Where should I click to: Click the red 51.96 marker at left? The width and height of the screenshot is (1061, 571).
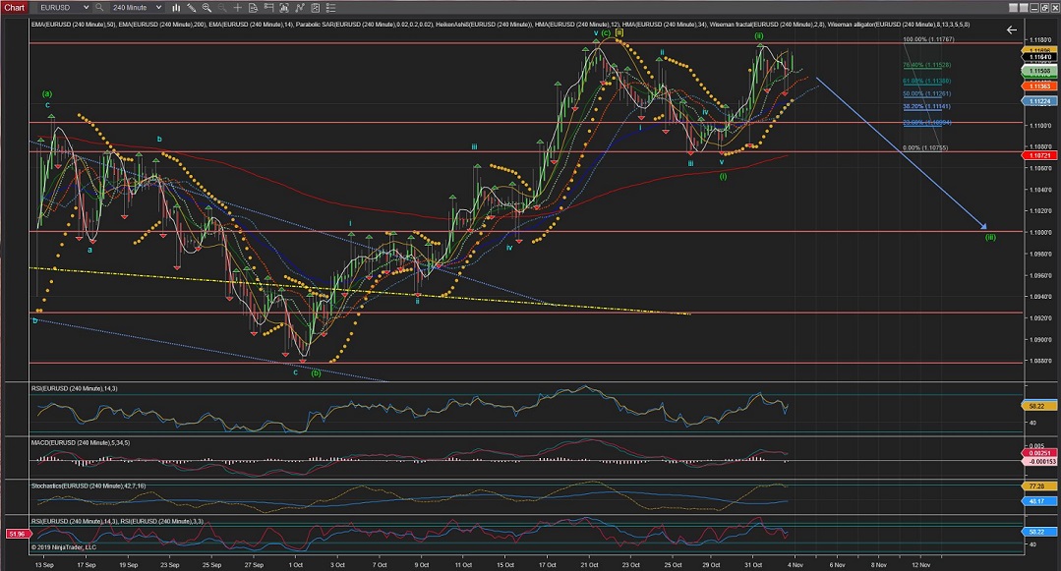pos(17,534)
